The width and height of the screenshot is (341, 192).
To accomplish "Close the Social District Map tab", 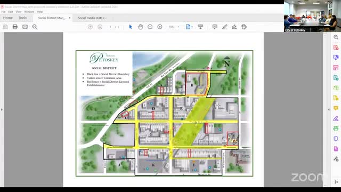I will (x=70, y=18).
